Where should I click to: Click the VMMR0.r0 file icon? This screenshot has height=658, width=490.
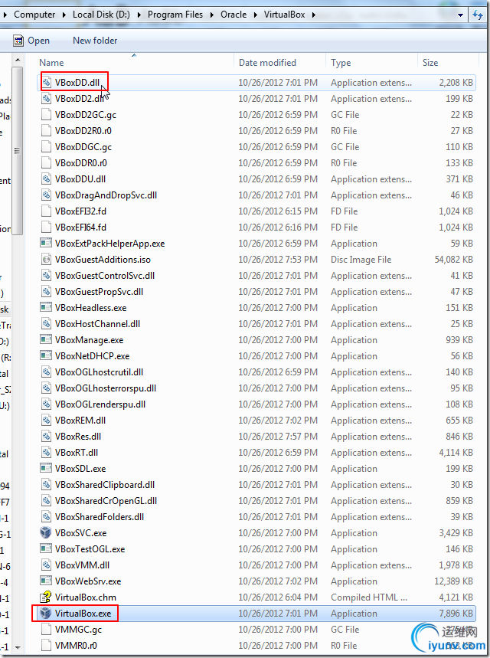click(x=46, y=646)
